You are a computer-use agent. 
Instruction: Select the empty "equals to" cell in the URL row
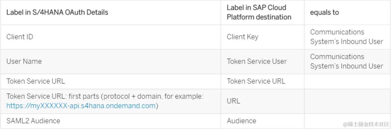click(347, 101)
